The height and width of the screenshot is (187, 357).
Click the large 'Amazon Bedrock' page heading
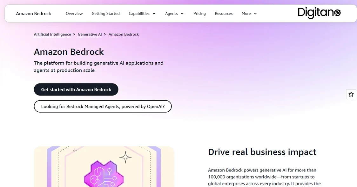69,52
